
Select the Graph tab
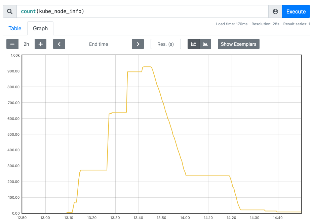tap(40, 28)
